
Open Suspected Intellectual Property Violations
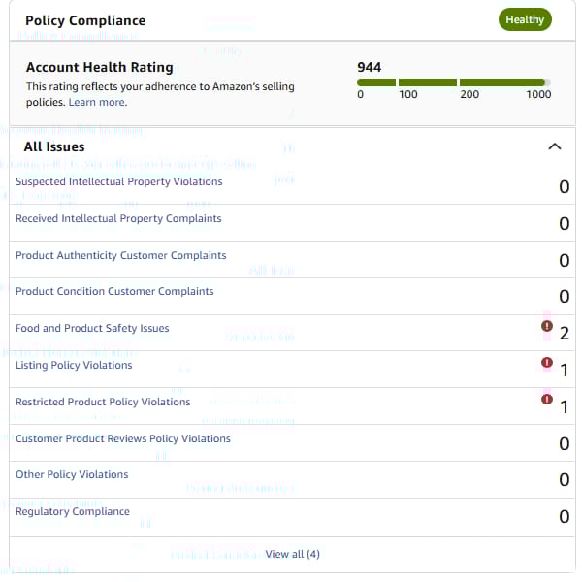pos(118,181)
